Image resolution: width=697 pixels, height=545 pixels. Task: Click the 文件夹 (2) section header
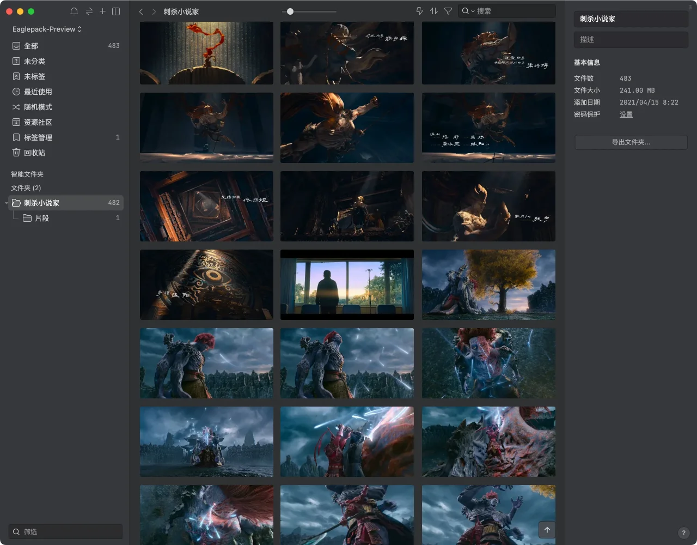pos(26,188)
